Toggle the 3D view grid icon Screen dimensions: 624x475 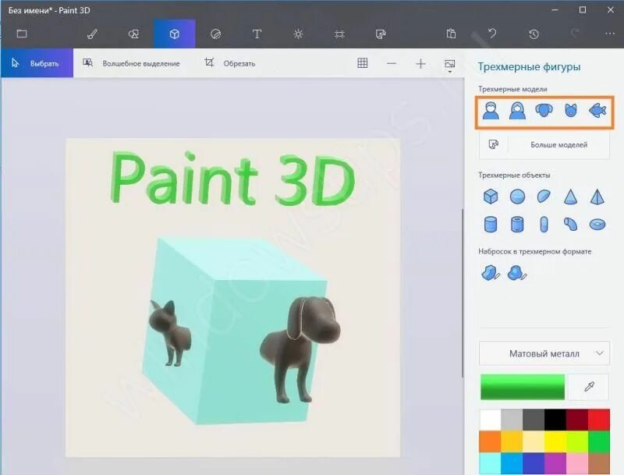(363, 63)
